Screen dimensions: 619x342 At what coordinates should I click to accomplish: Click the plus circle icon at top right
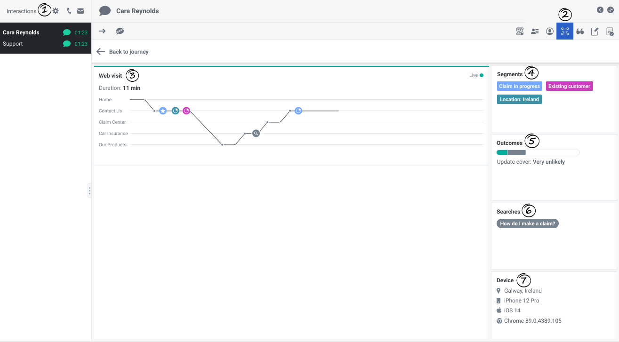point(611,10)
